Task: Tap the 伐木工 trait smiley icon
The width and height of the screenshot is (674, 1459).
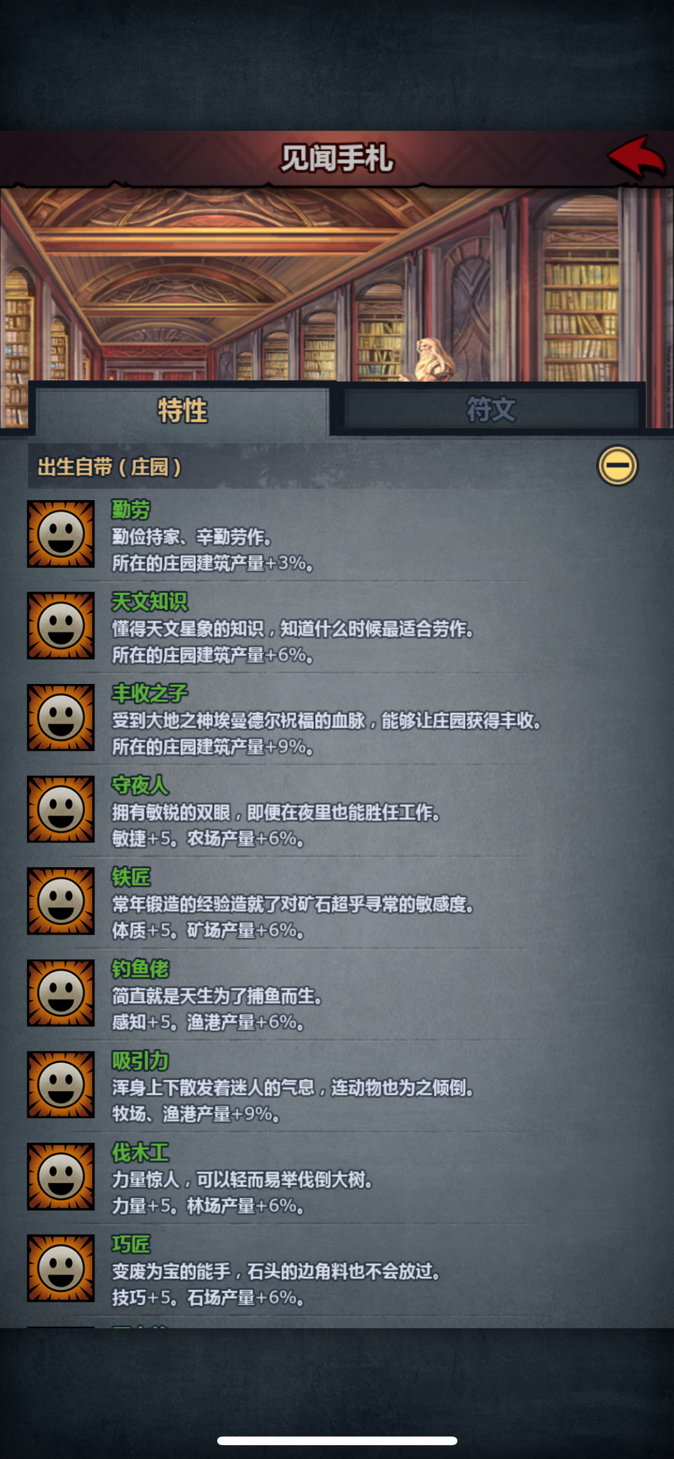Action: (60, 1176)
